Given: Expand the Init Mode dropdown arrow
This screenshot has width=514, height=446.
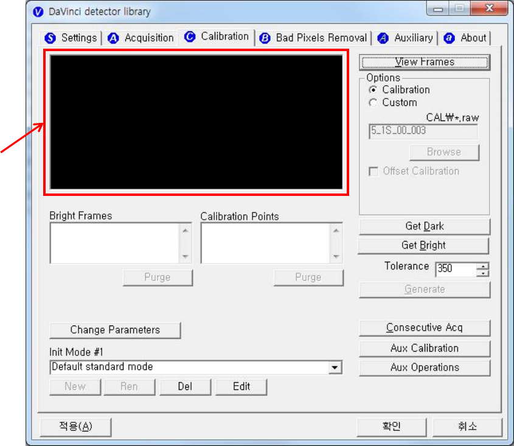Looking at the screenshot, I should tap(335, 368).
